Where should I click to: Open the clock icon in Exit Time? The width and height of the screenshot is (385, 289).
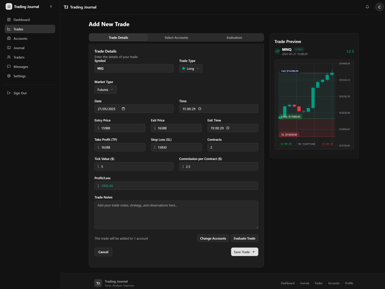(228, 128)
